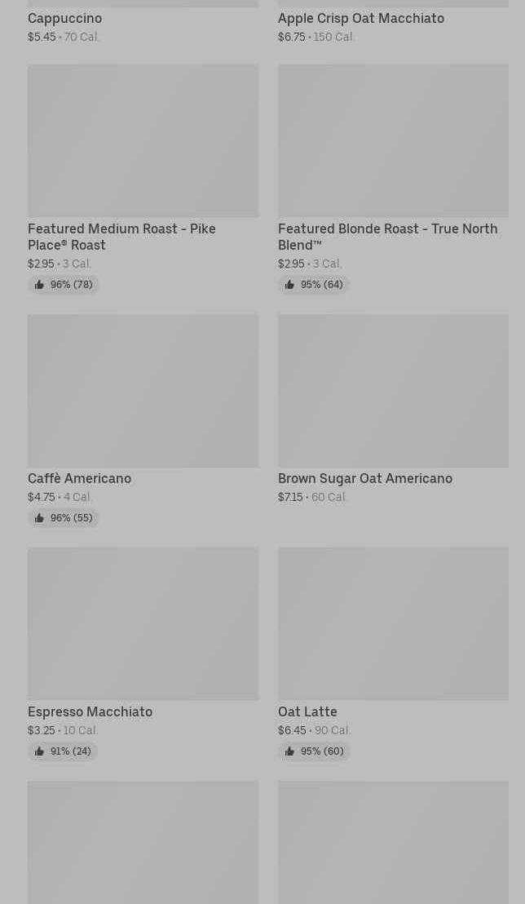The image size is (525, 904).
Task: Open the Featured Medium Roast Pike Place image
Action: pos(143,141)
